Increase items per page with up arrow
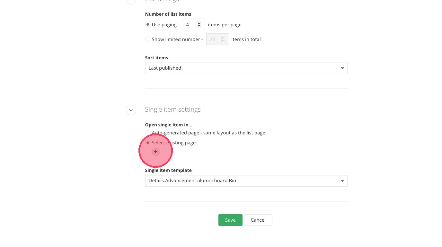This screenshot has width=442, height=247. tap(199, 23)
